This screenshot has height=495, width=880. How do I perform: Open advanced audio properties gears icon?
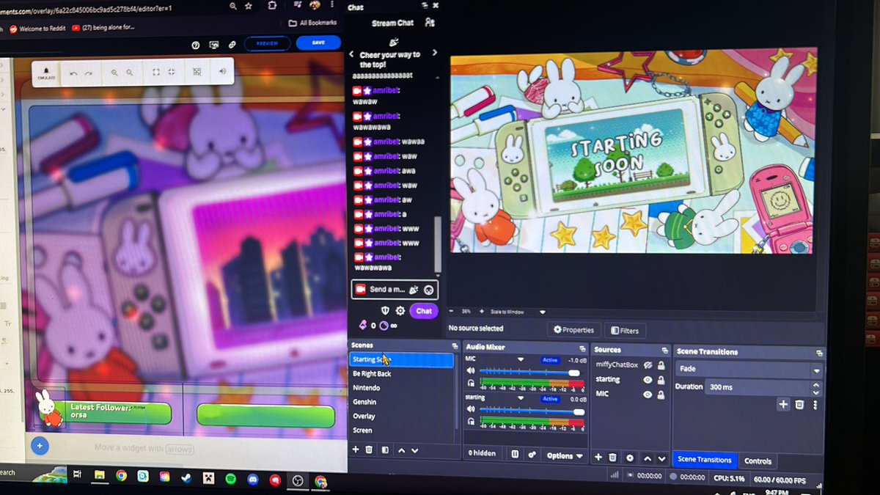click(x=532, y=455)
